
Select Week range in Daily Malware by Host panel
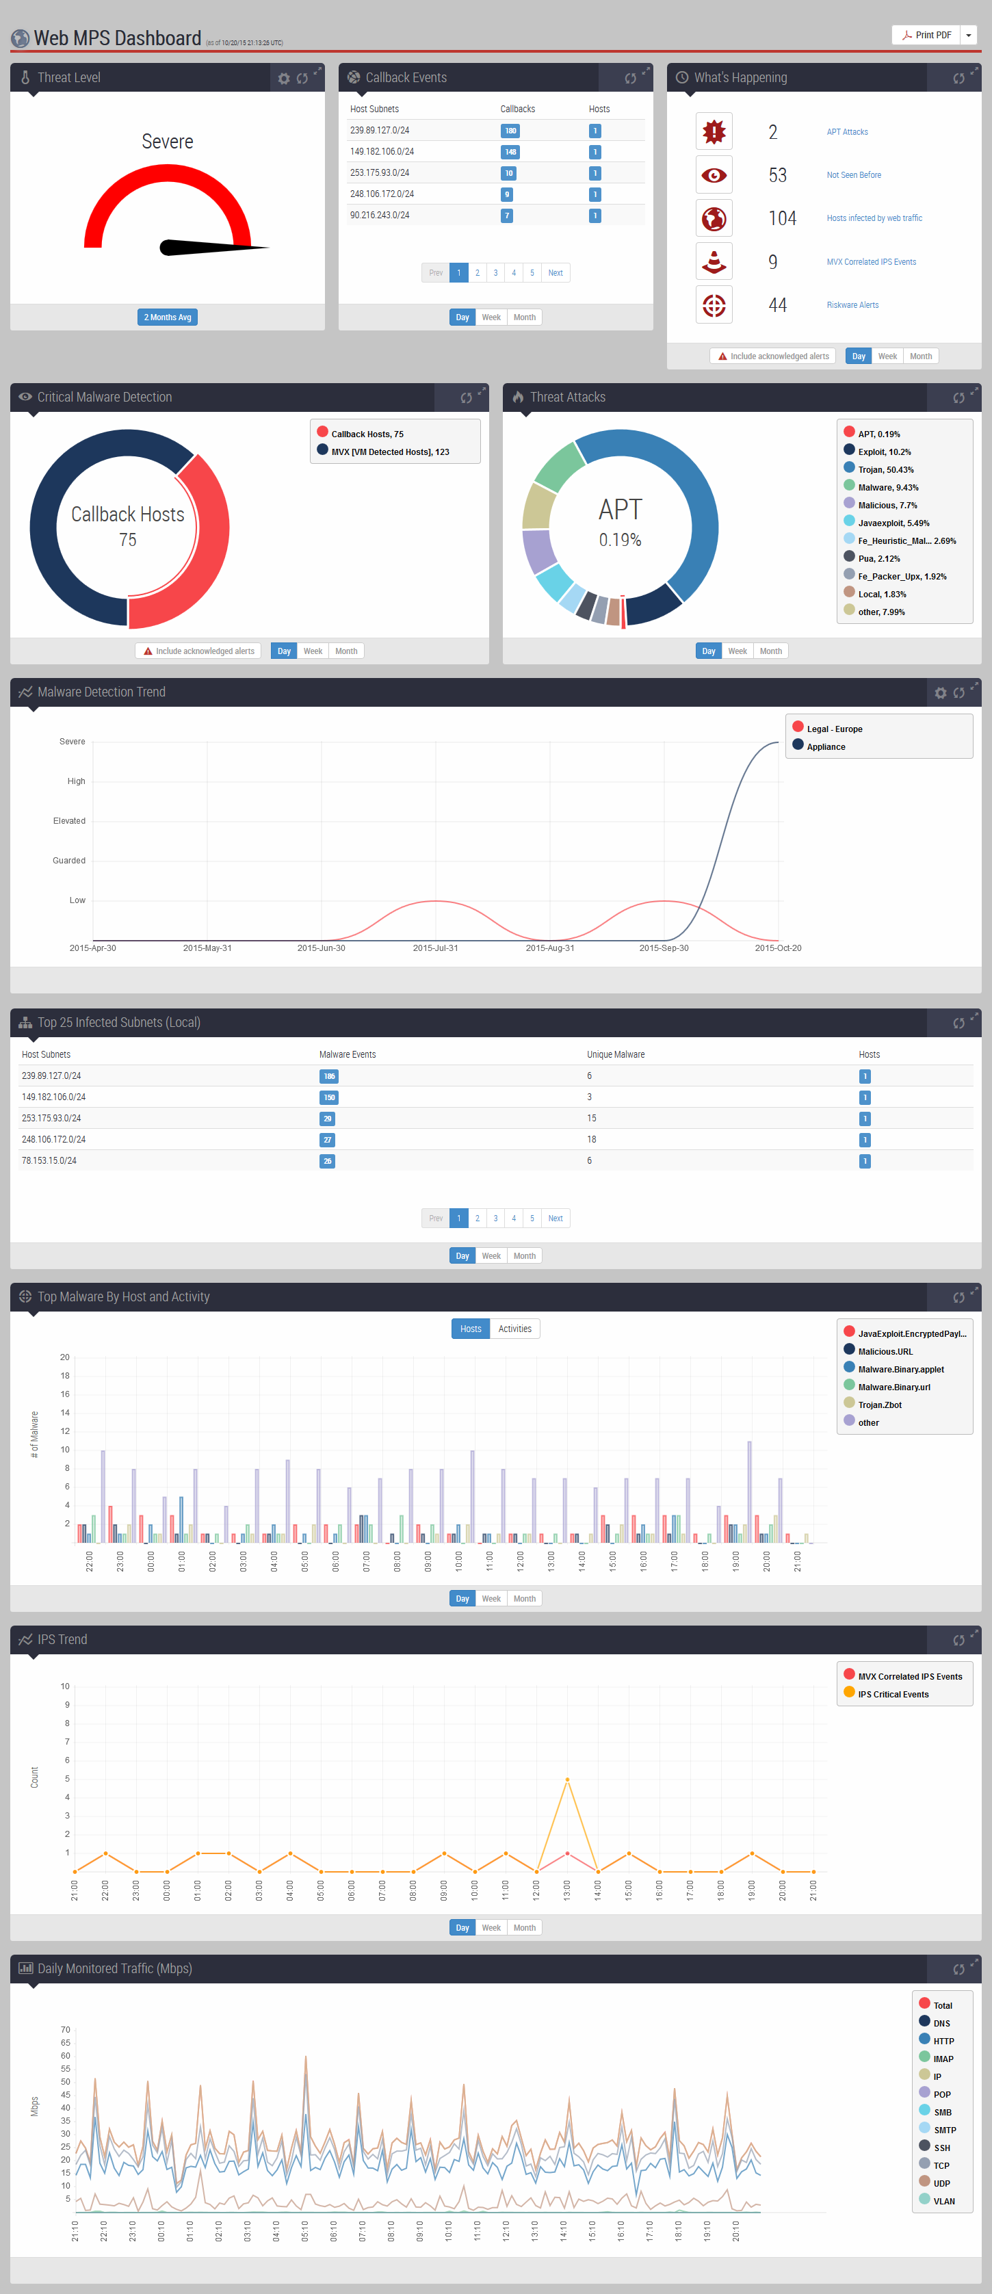pos(491,1598)
